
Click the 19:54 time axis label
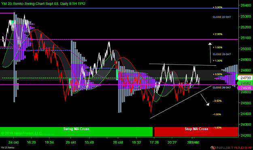tap(49, 142)
